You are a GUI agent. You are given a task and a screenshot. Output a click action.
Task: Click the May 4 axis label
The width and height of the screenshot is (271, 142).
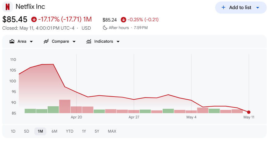pos(191,117)
